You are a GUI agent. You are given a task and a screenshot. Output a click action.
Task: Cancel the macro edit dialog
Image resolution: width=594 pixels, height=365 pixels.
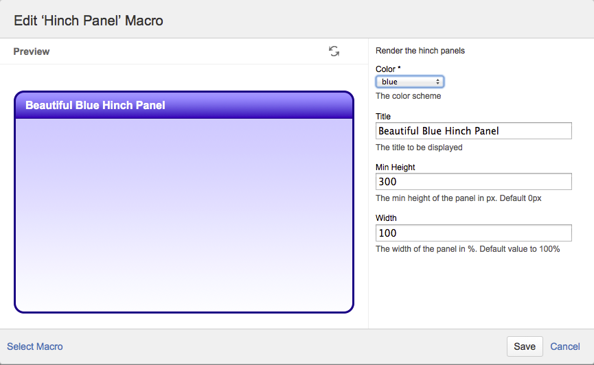[x=565, y=346]
